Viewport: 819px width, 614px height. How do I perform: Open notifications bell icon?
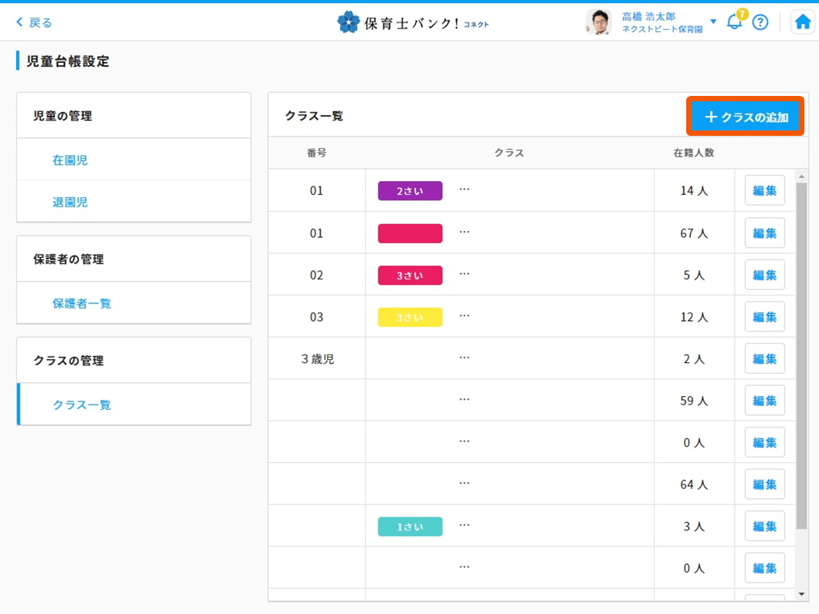(735, 21)
